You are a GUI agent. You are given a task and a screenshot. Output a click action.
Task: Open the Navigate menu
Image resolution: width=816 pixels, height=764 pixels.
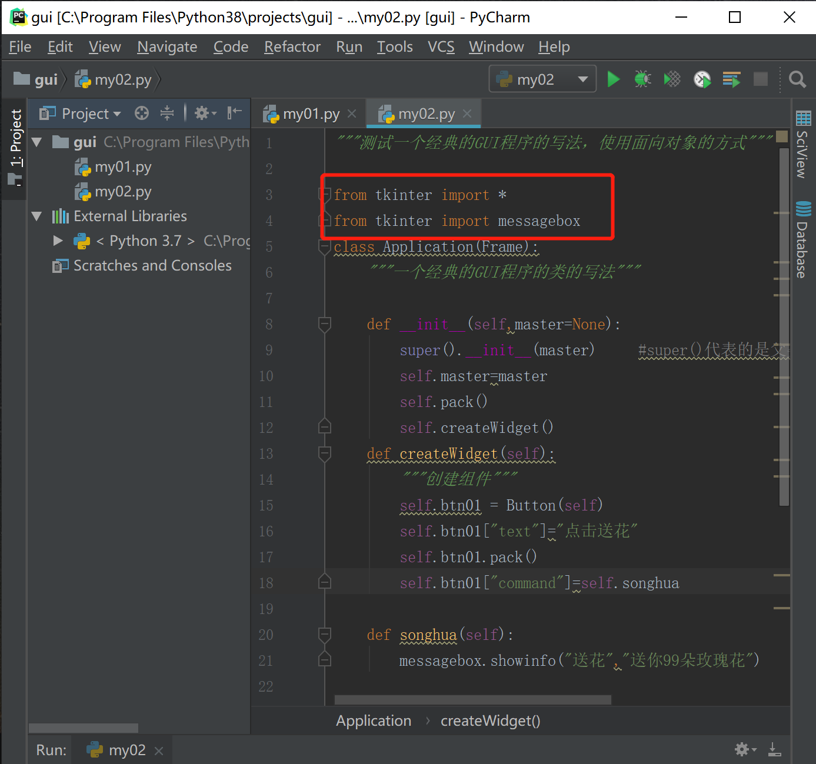coord(167,46)
